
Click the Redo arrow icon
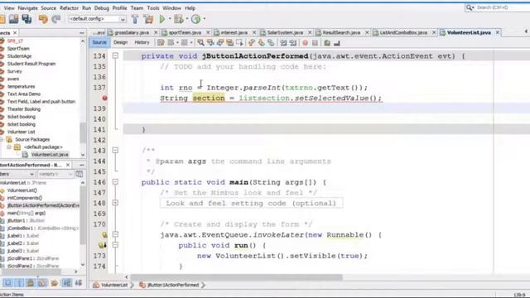pyautogui.click(x=56, y=19)
